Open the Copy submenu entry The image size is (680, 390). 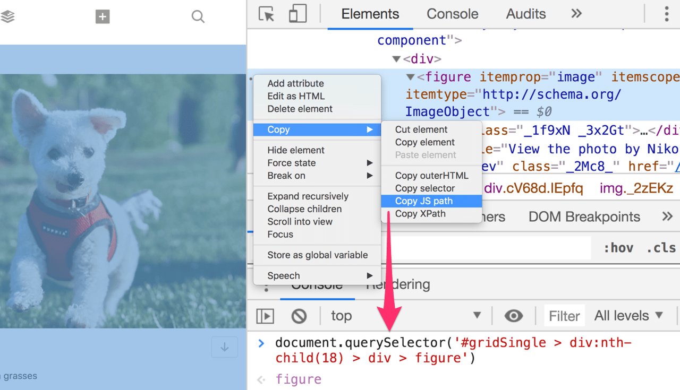point(317,129)
